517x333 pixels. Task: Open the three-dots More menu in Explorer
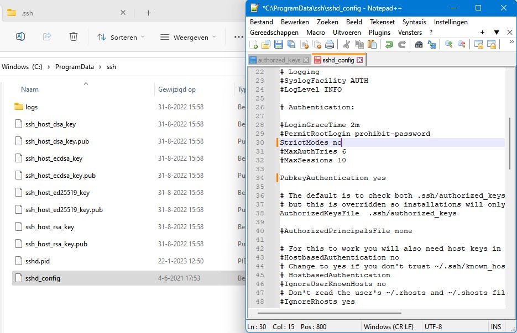[x=239, y=37]
